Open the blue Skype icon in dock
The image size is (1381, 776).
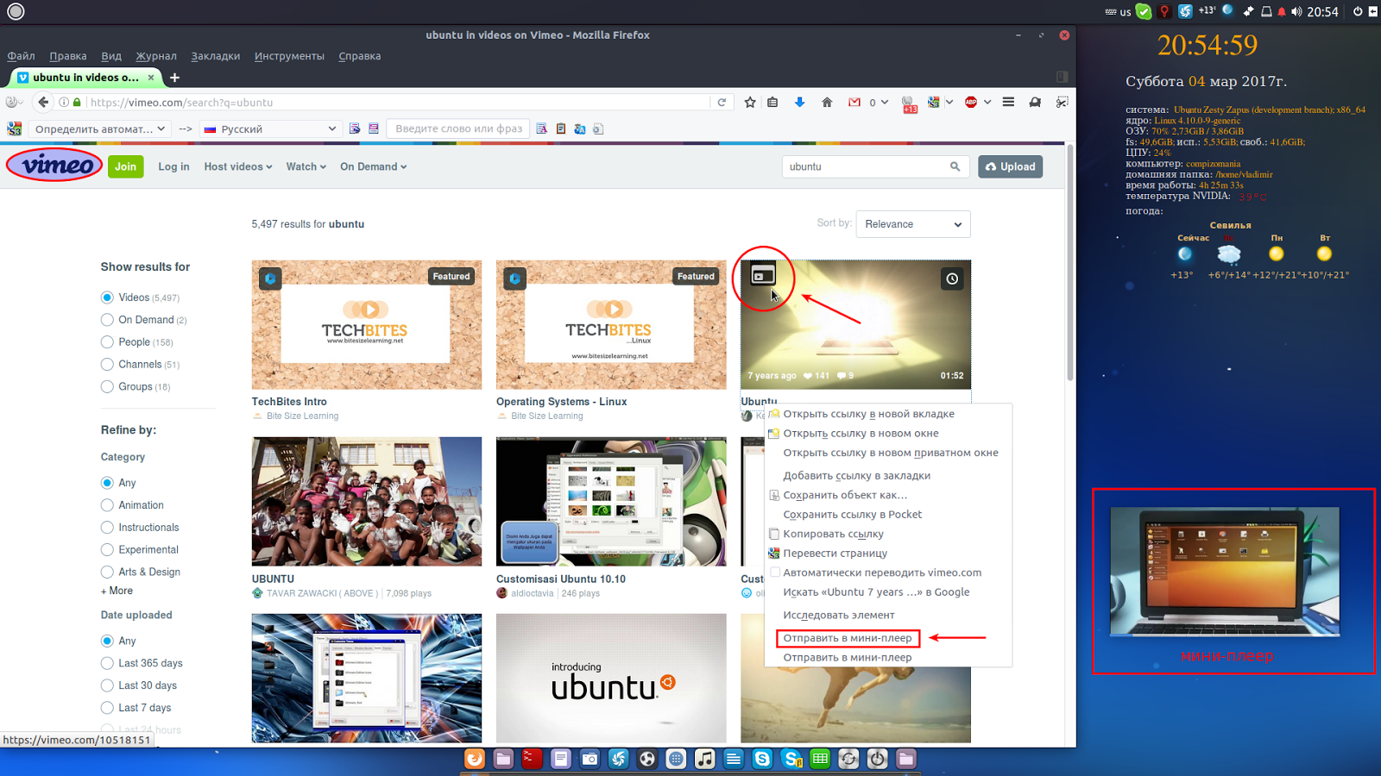point(762,759)
